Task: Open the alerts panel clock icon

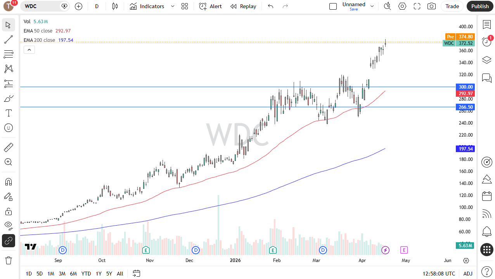Action: (487, 42)
